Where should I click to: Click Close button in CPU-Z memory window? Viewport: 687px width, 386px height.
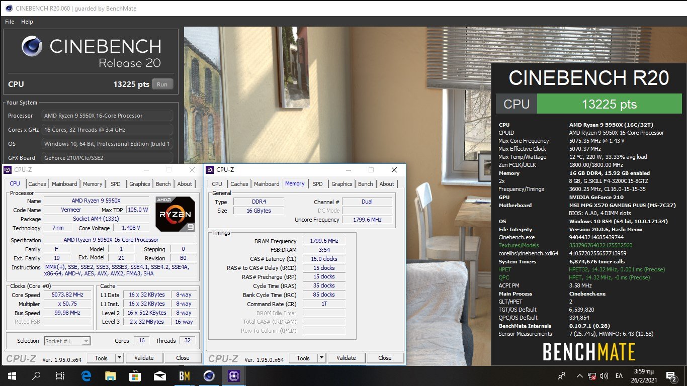(385, 358)
